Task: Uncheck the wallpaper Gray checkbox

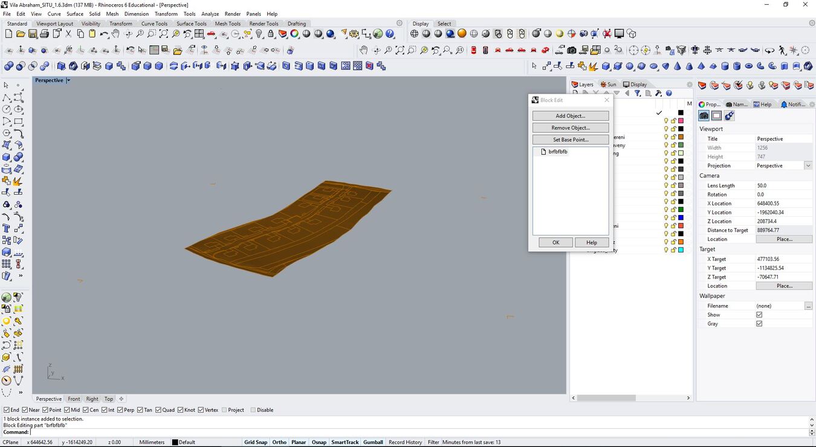Action: click(x=759, y=324)
